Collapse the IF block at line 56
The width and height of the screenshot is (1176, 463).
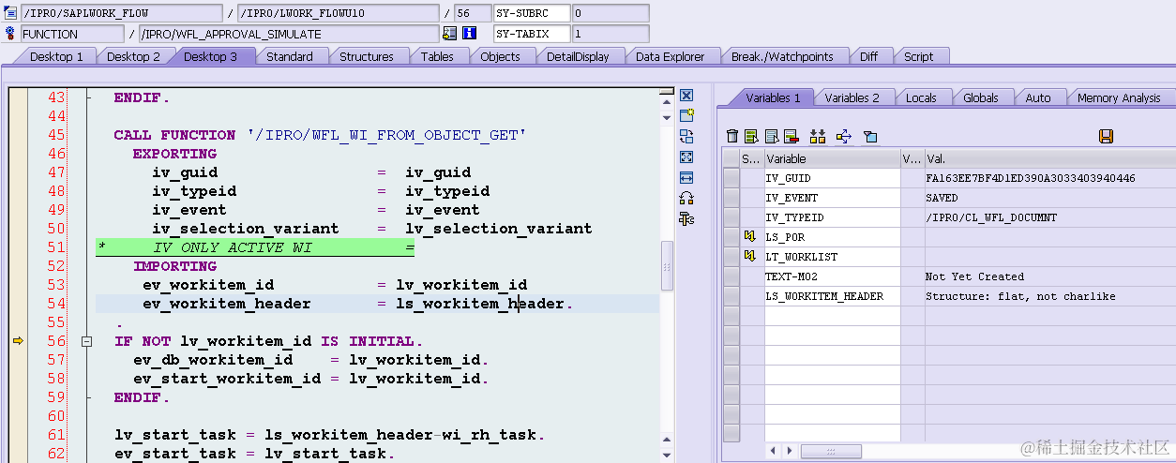coord(87,341)
